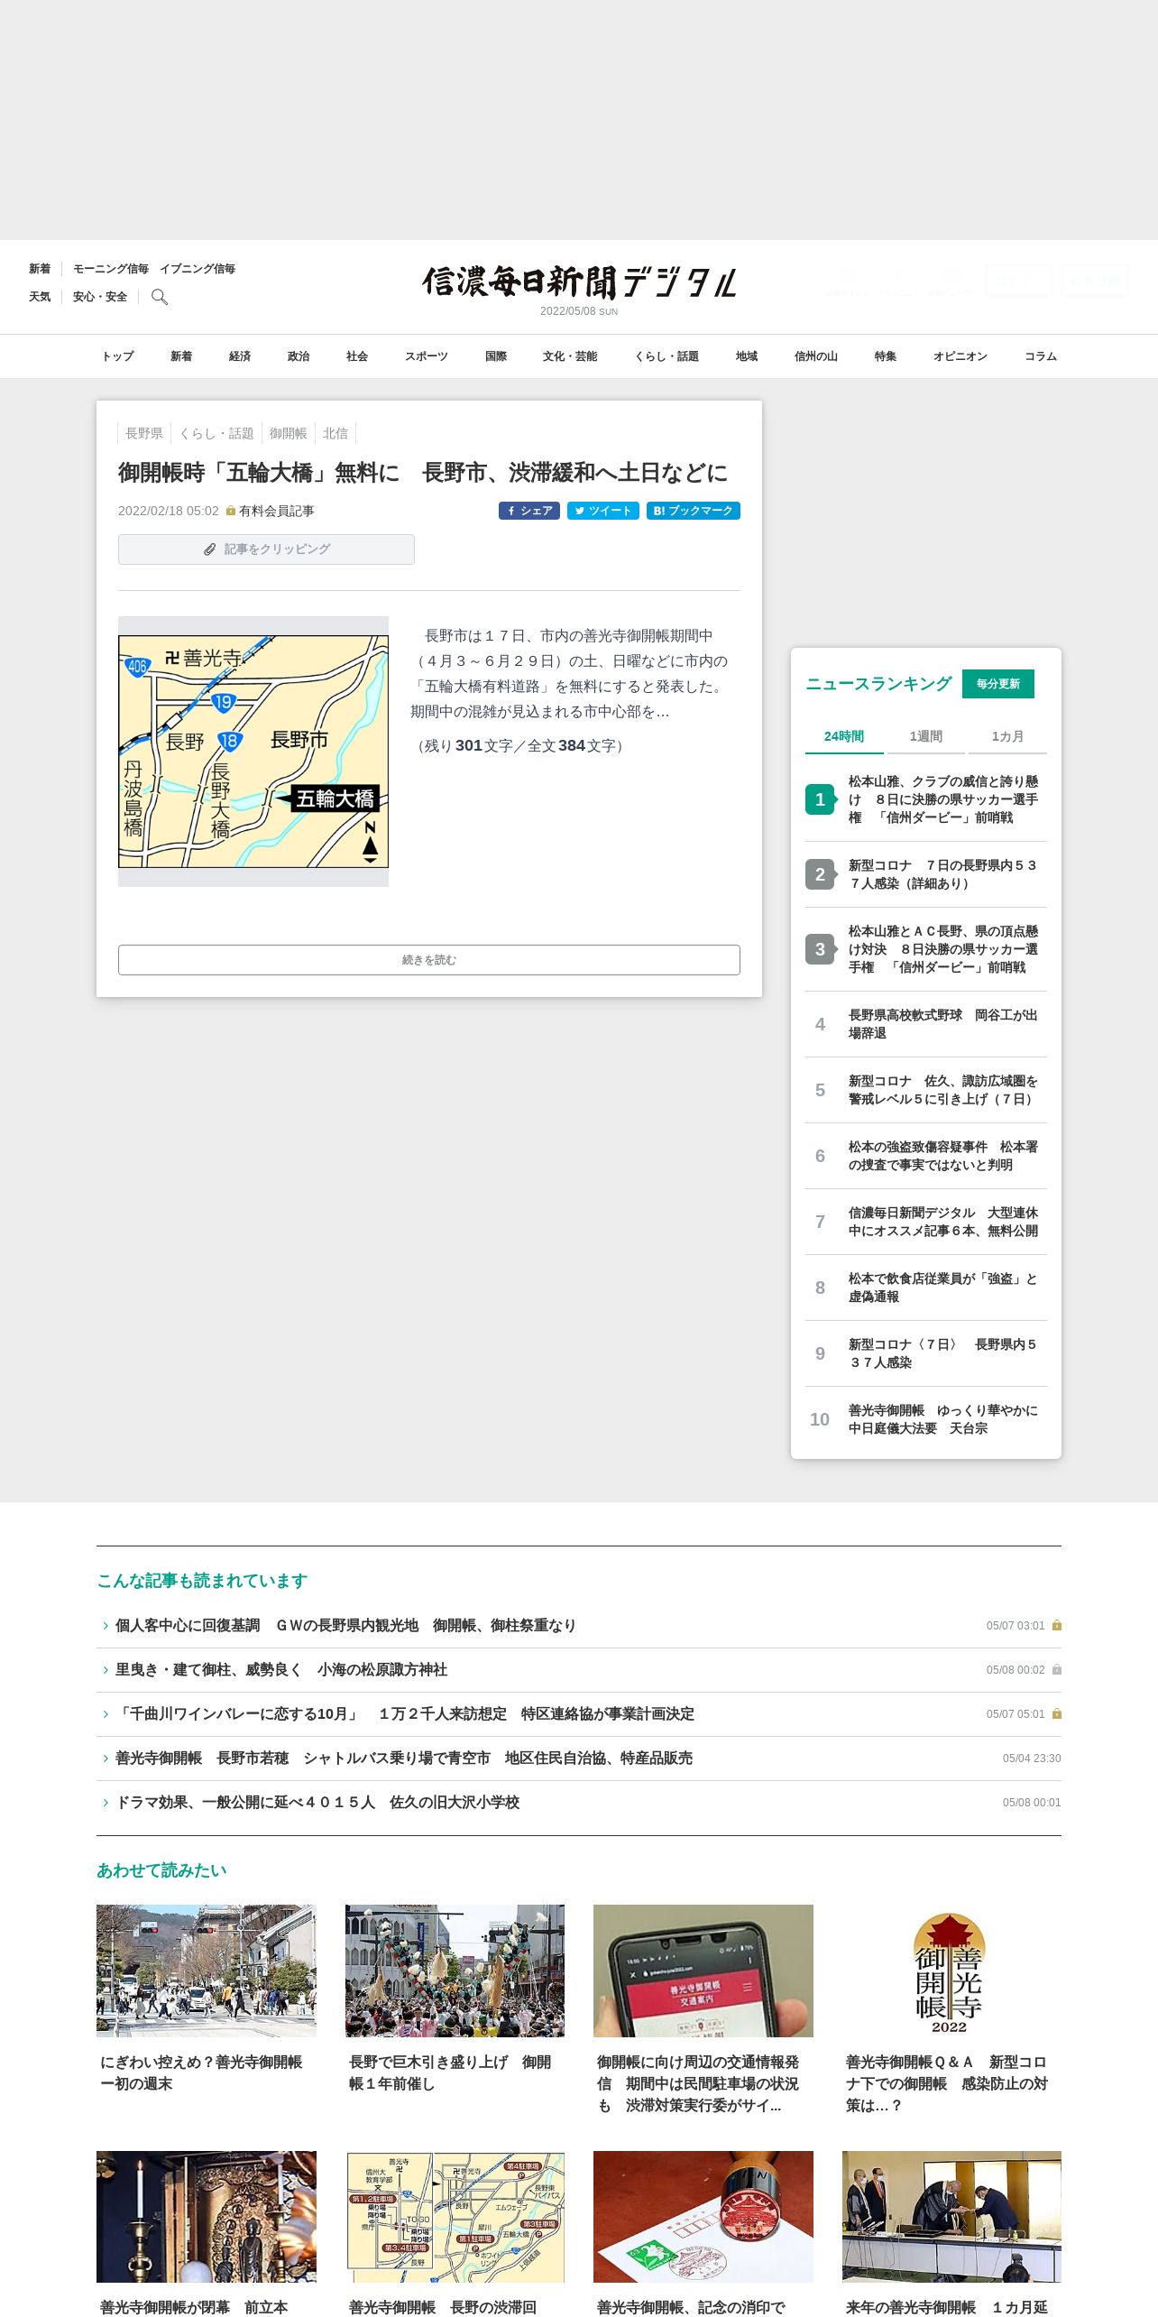The width and height of the screenshot is (1158, 2317).
Task: Bookmark with B! ブックマーク button
Action: (694, 511)
